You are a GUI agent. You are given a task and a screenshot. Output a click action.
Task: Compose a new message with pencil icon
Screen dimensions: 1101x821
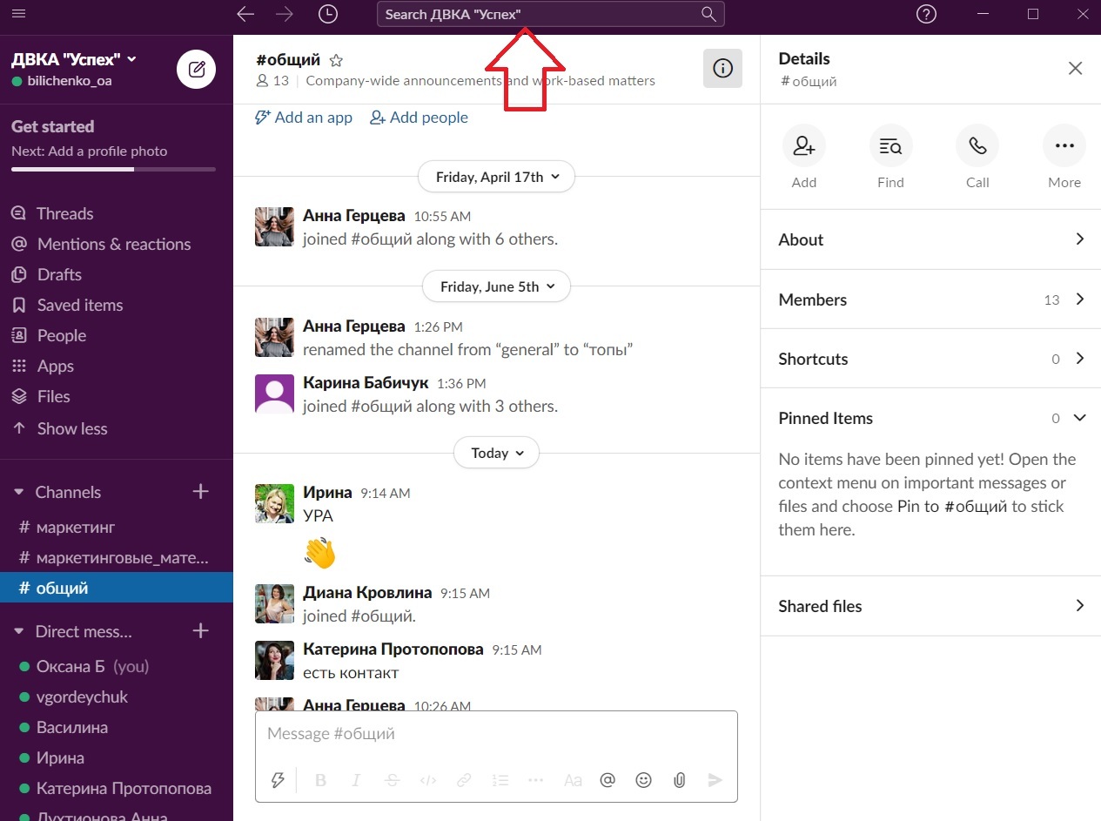click(197, 69)
